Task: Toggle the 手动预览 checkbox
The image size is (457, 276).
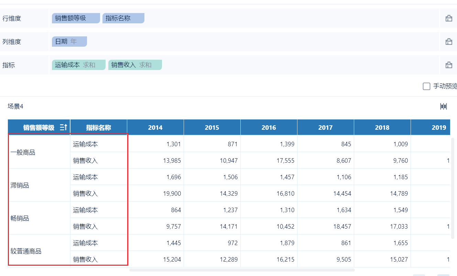Action: 426,86
